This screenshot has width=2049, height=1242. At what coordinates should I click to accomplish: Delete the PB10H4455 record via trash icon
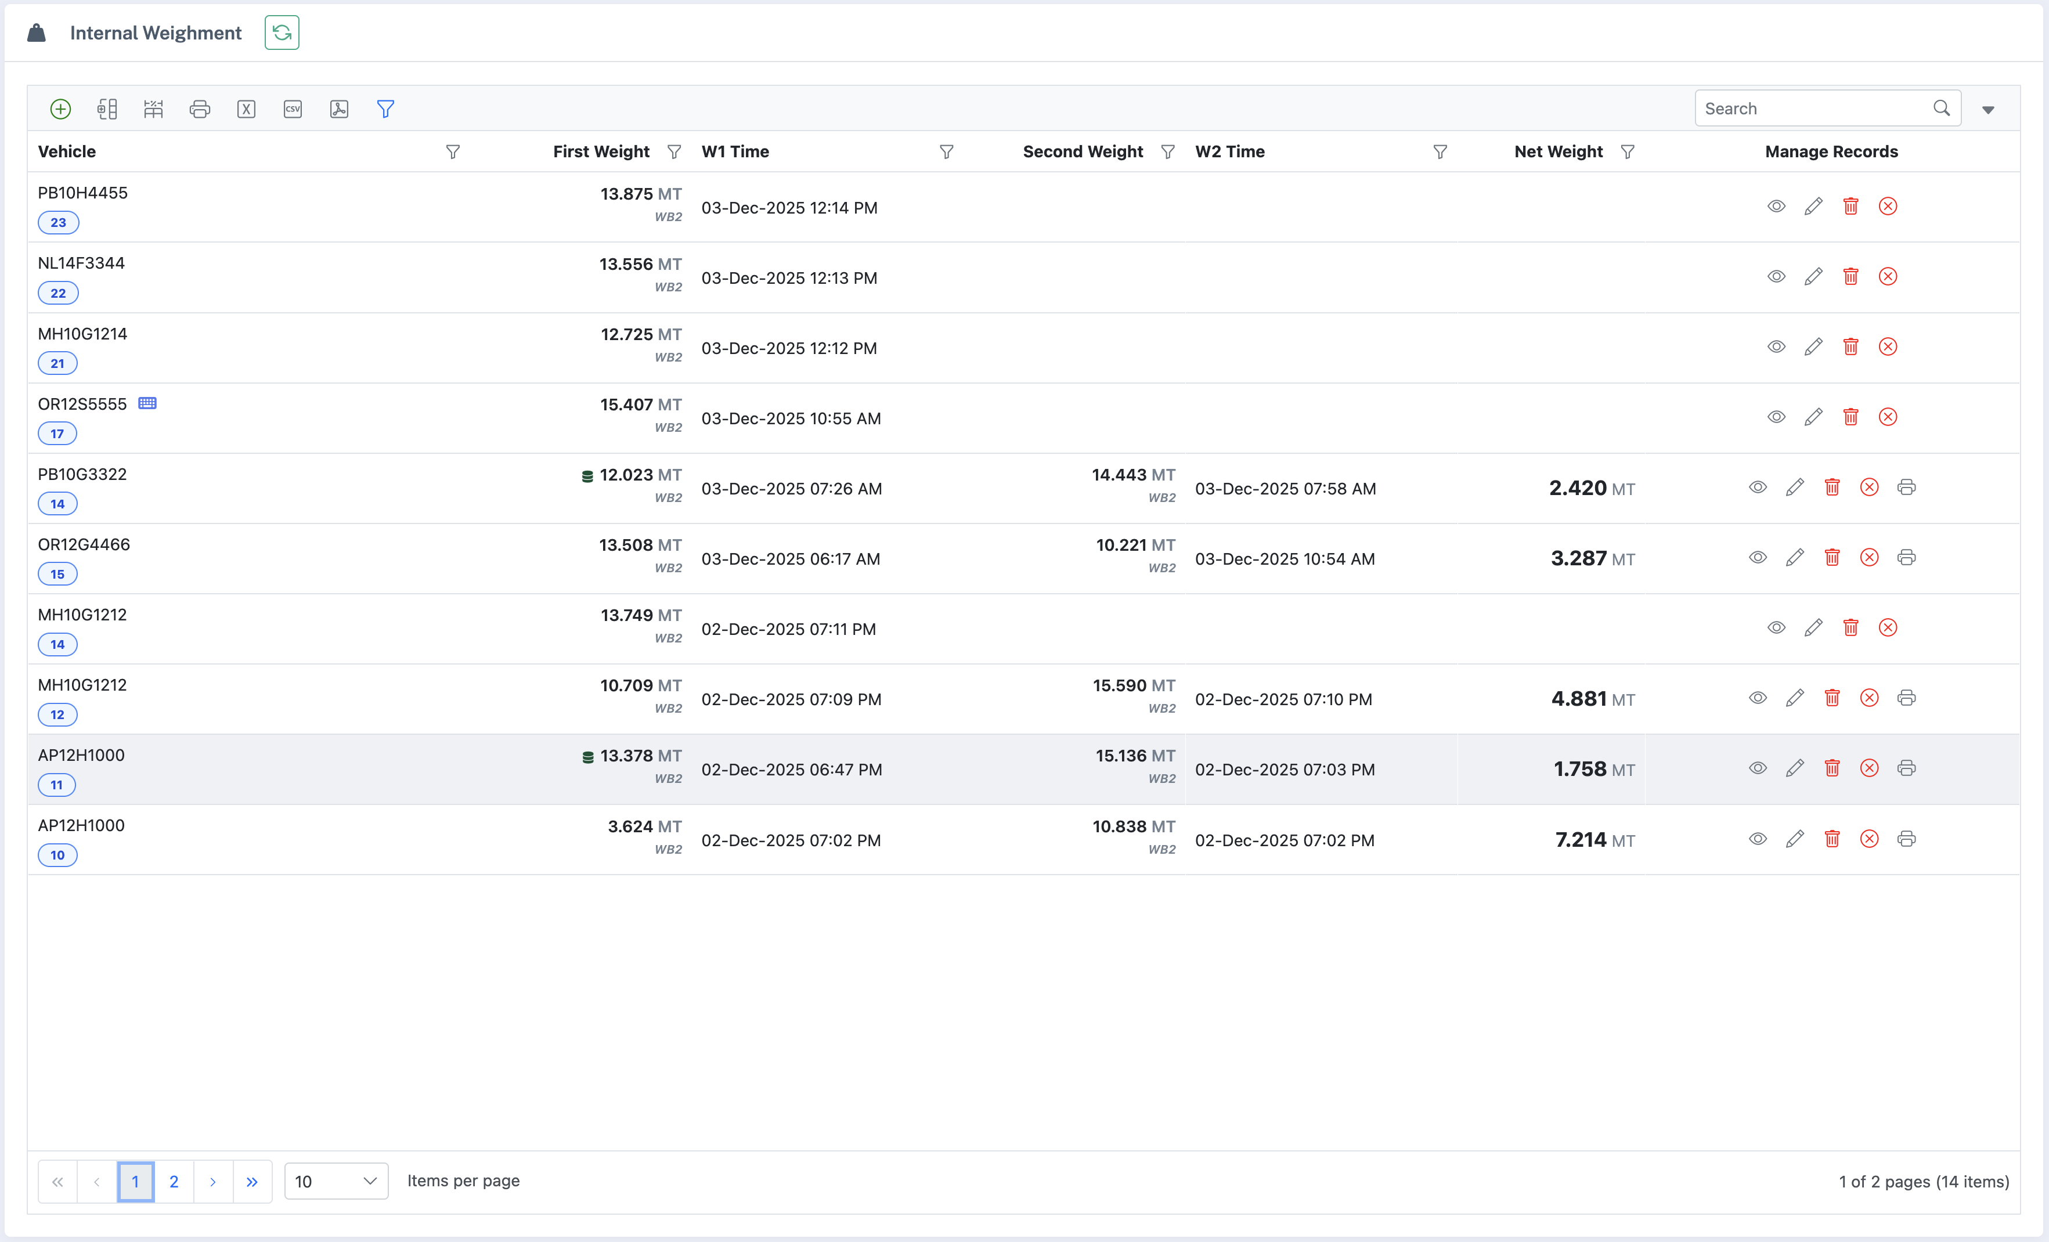(x=1850, y=206)
